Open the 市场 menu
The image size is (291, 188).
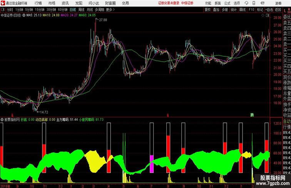52,3
